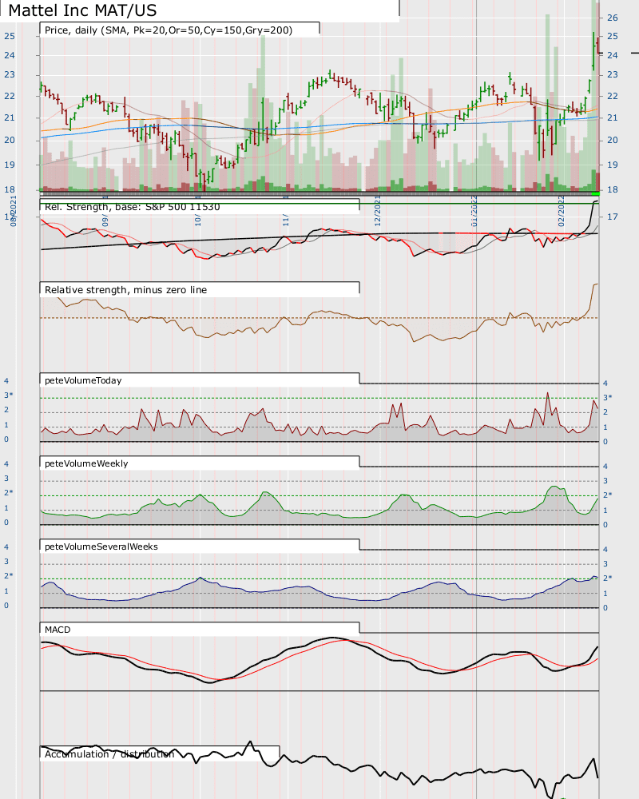Click the Rel. Strength, base S&P 500 label
This screenshot has width=639, height=799.
coord(133,207)
